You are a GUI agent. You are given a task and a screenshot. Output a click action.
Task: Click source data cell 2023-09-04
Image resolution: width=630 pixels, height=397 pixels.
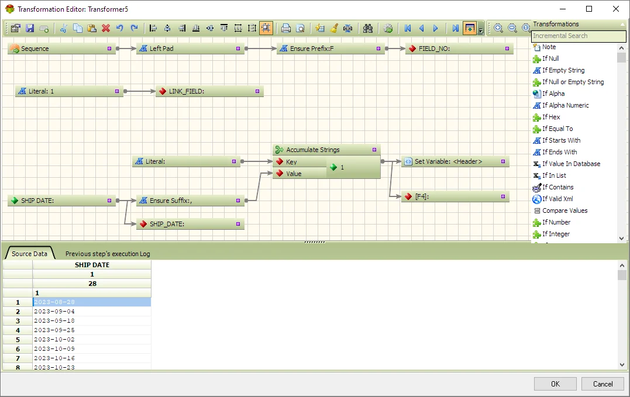(x=92, y=312)
